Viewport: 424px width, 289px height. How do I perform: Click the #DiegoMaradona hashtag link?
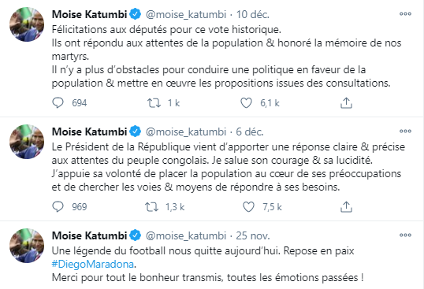tap(93, 264)
